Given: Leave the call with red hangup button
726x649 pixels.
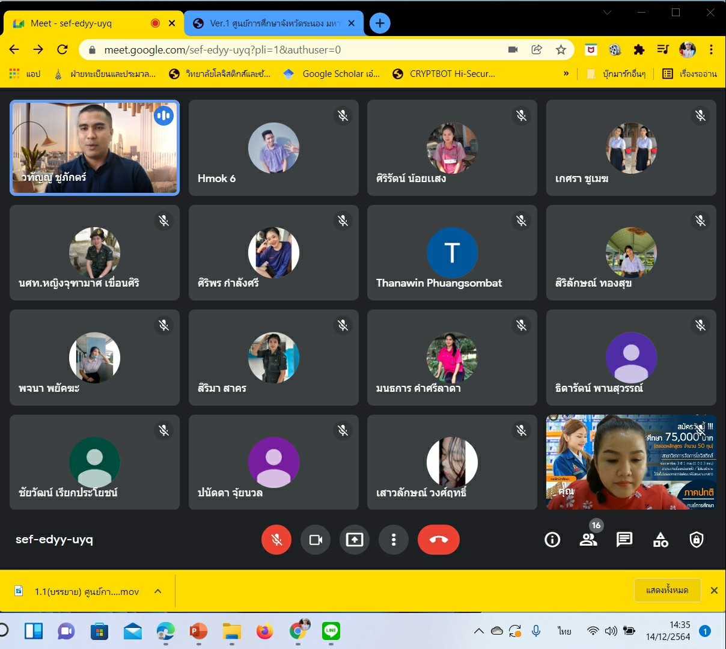Looking at the screenshot, I should click(x=438, y=540).
